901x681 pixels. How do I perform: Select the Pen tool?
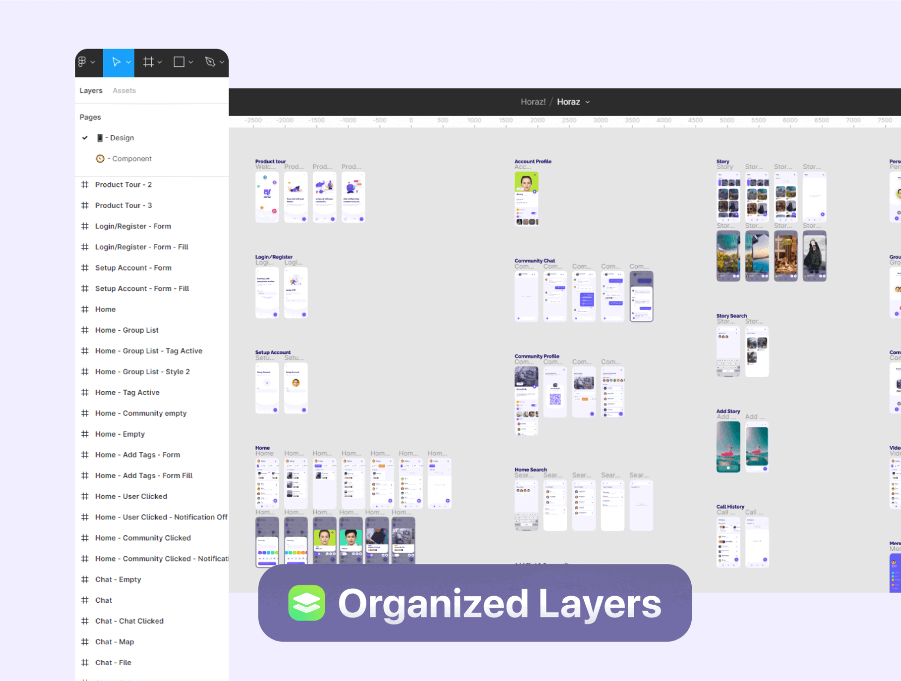pos(210,62)
